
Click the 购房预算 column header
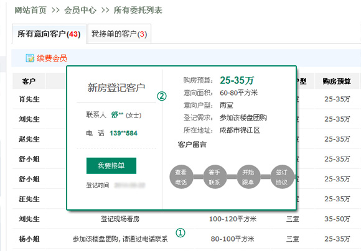[337, 81]
